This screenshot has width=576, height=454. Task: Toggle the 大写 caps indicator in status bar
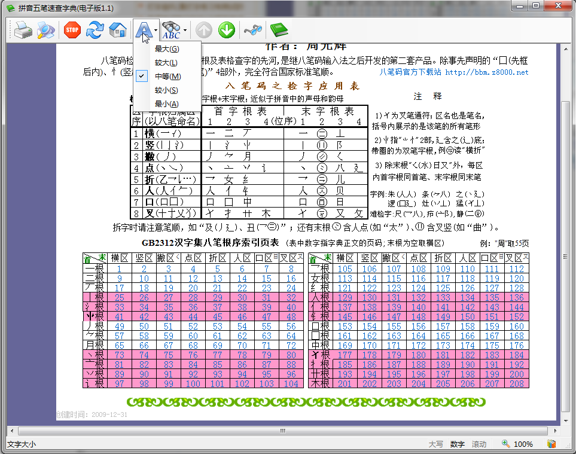pos(436,444)
